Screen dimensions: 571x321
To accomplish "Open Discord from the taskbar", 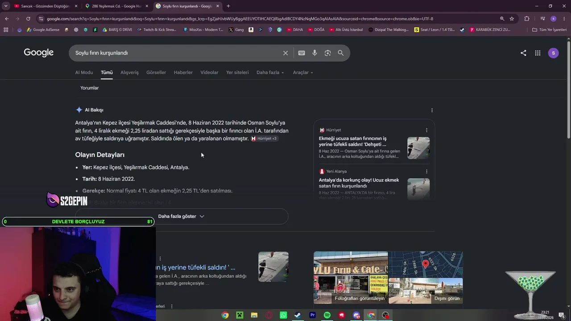I will point(356,315).
